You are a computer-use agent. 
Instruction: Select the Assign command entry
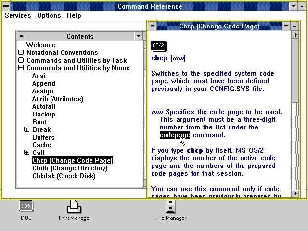click(x=43, y=91)
